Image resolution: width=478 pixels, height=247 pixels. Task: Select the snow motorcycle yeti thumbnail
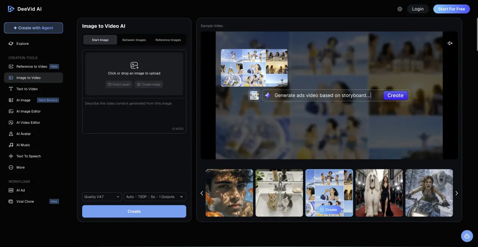tap(429, 193)
